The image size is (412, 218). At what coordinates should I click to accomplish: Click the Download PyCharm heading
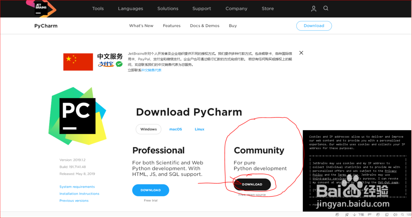point(189,112)
